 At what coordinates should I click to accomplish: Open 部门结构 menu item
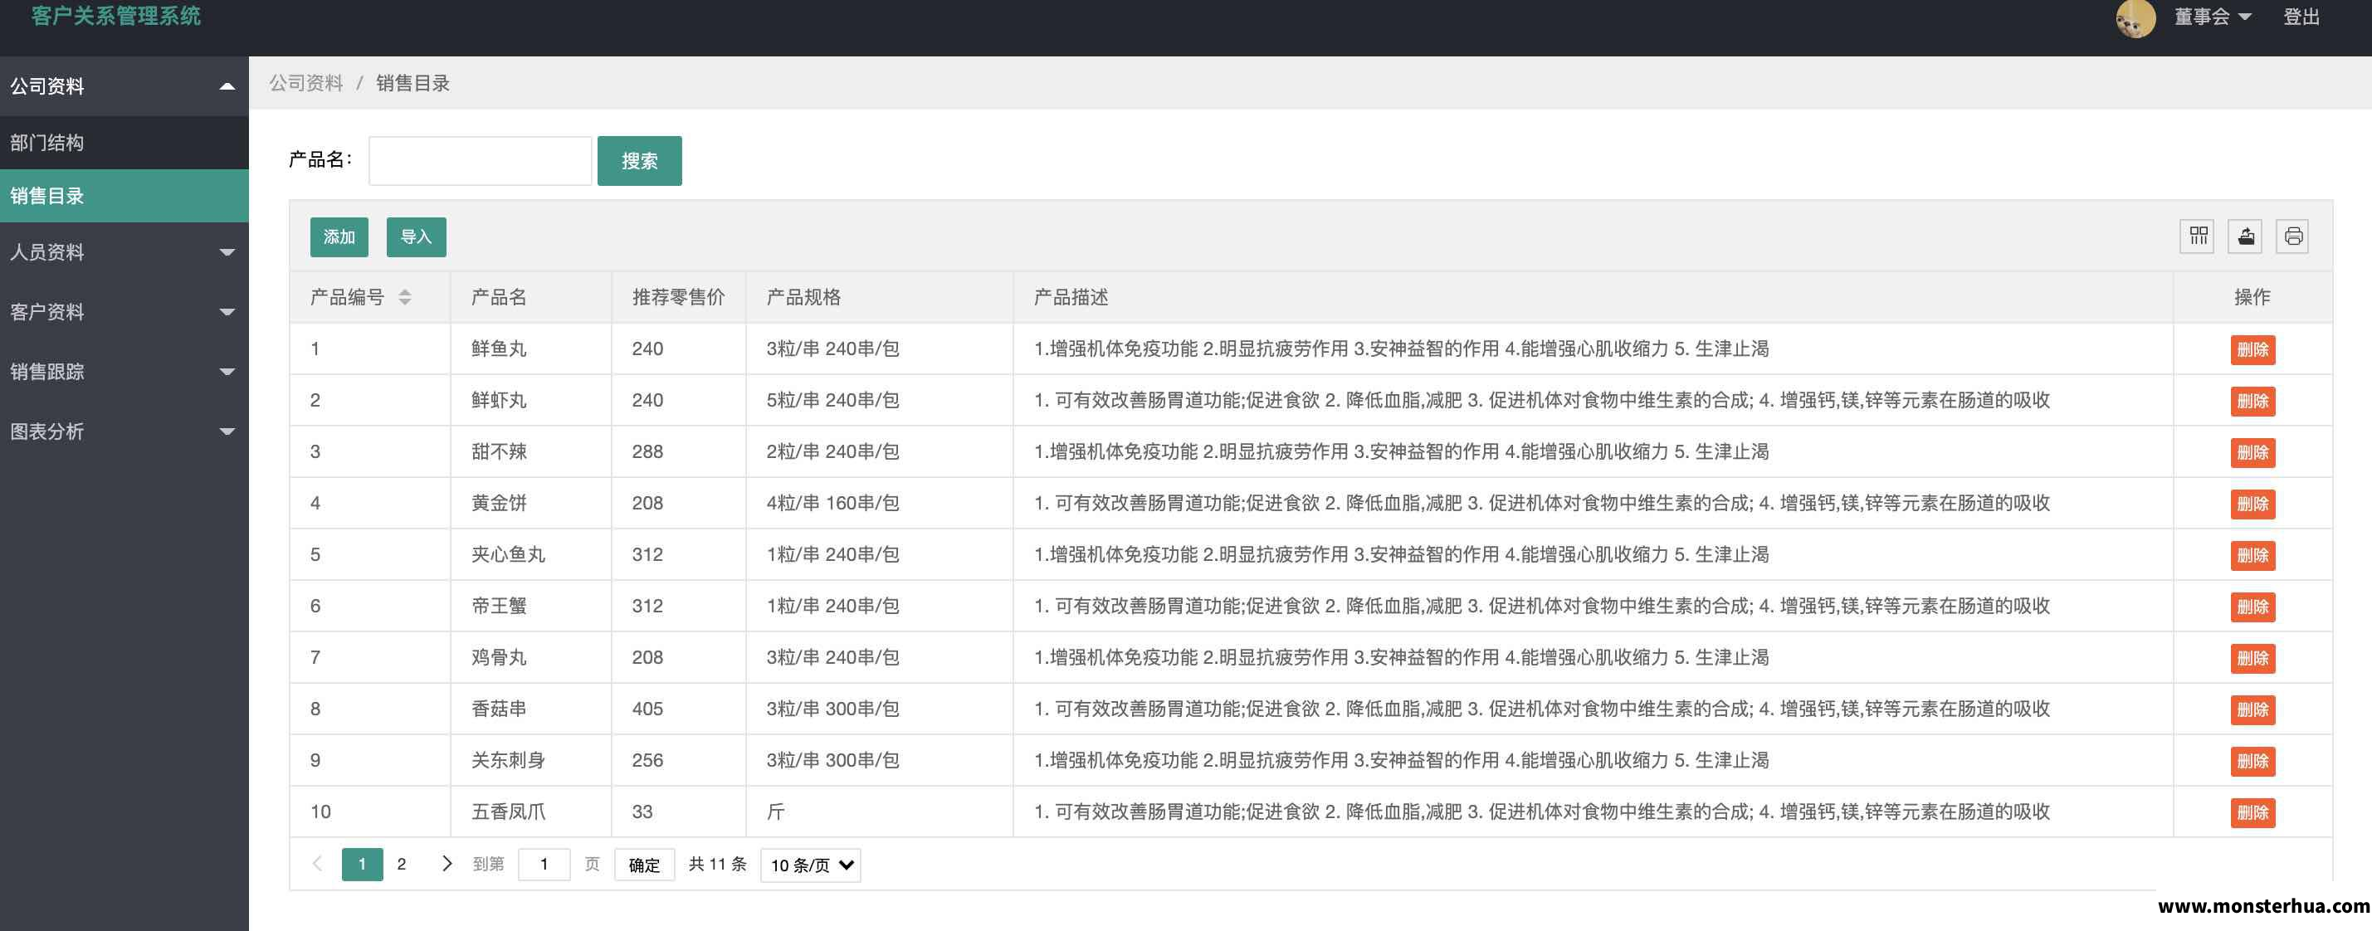[x=124, y=143]
